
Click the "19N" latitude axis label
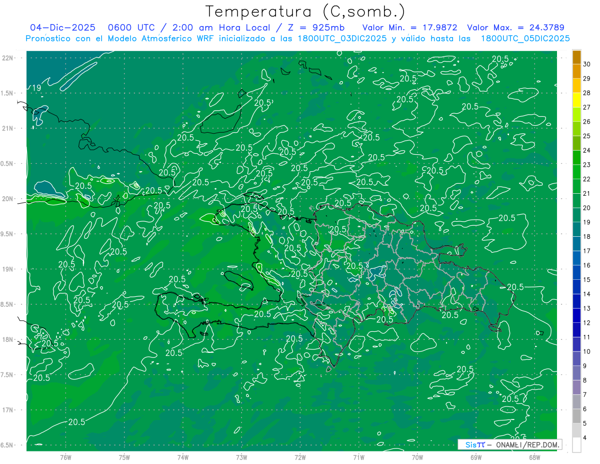[8, 269]
